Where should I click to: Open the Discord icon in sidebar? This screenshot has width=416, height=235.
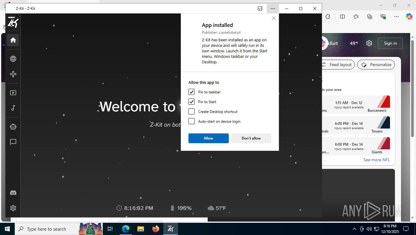click(13, 193)
